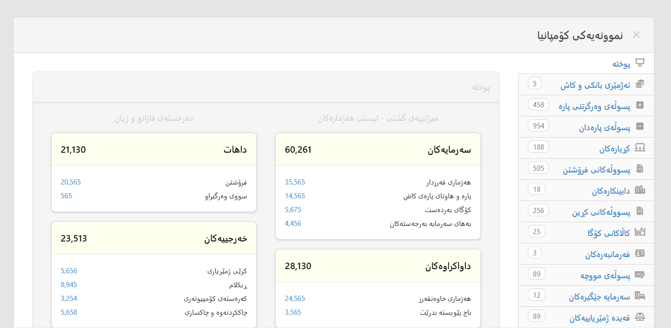This screenshot has width=671, height=328.
Task: Click the sales invoices document icon
Action: pyautogui.click(x=640, y=168)
